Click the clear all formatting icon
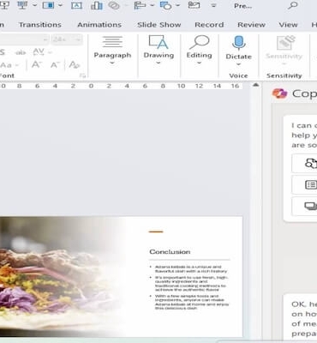 click(x=75, y=65)
